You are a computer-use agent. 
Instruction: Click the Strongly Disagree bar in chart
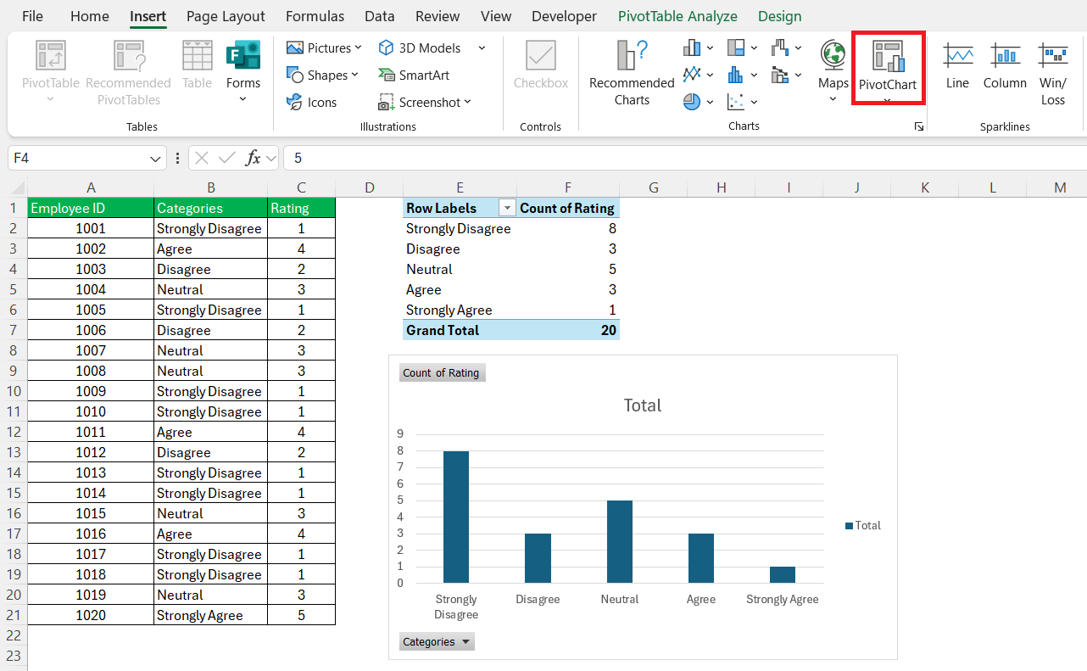[x=456, y=517]
